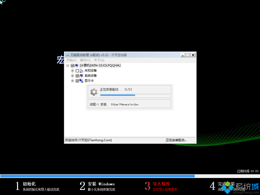Click the unknown device icon beside 未知设备
The width and height of the screenshot is (260, 195).
click(81, 70)
